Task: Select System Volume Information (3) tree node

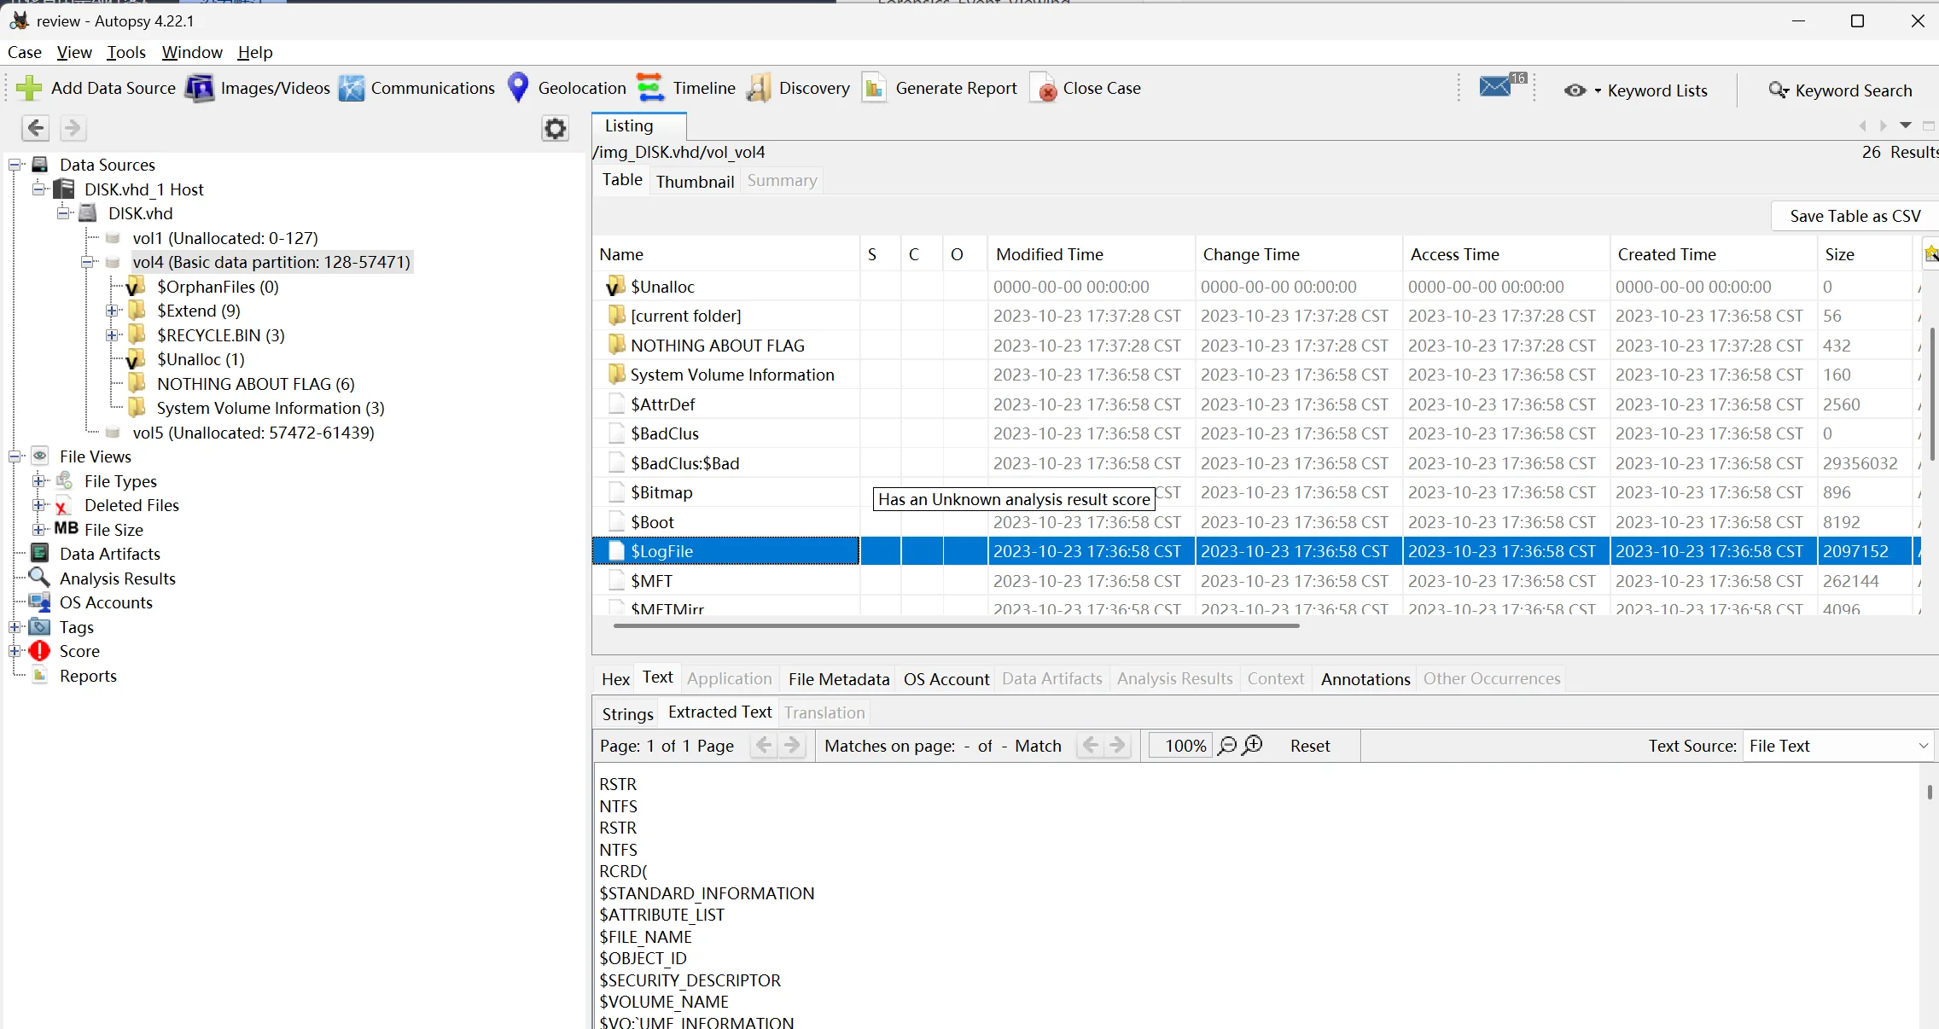Action: 271,408
